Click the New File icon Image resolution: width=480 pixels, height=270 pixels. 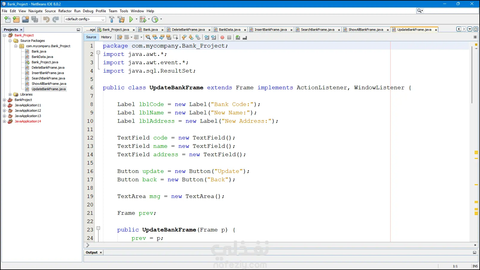(7, 19)
